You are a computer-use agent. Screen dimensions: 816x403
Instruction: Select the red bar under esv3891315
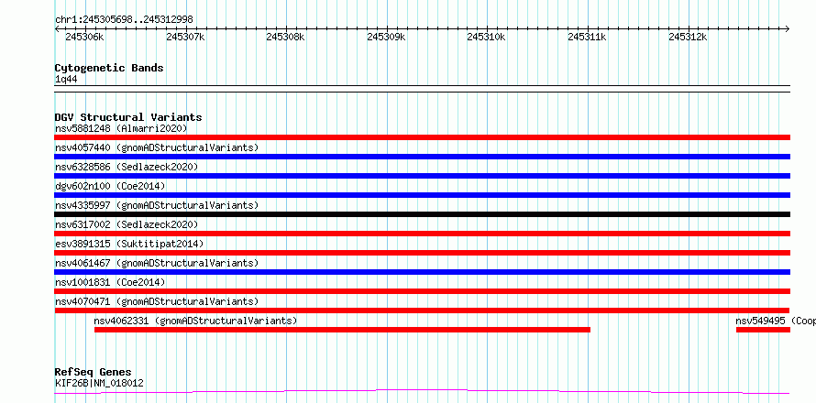click(x=423, y=253)
